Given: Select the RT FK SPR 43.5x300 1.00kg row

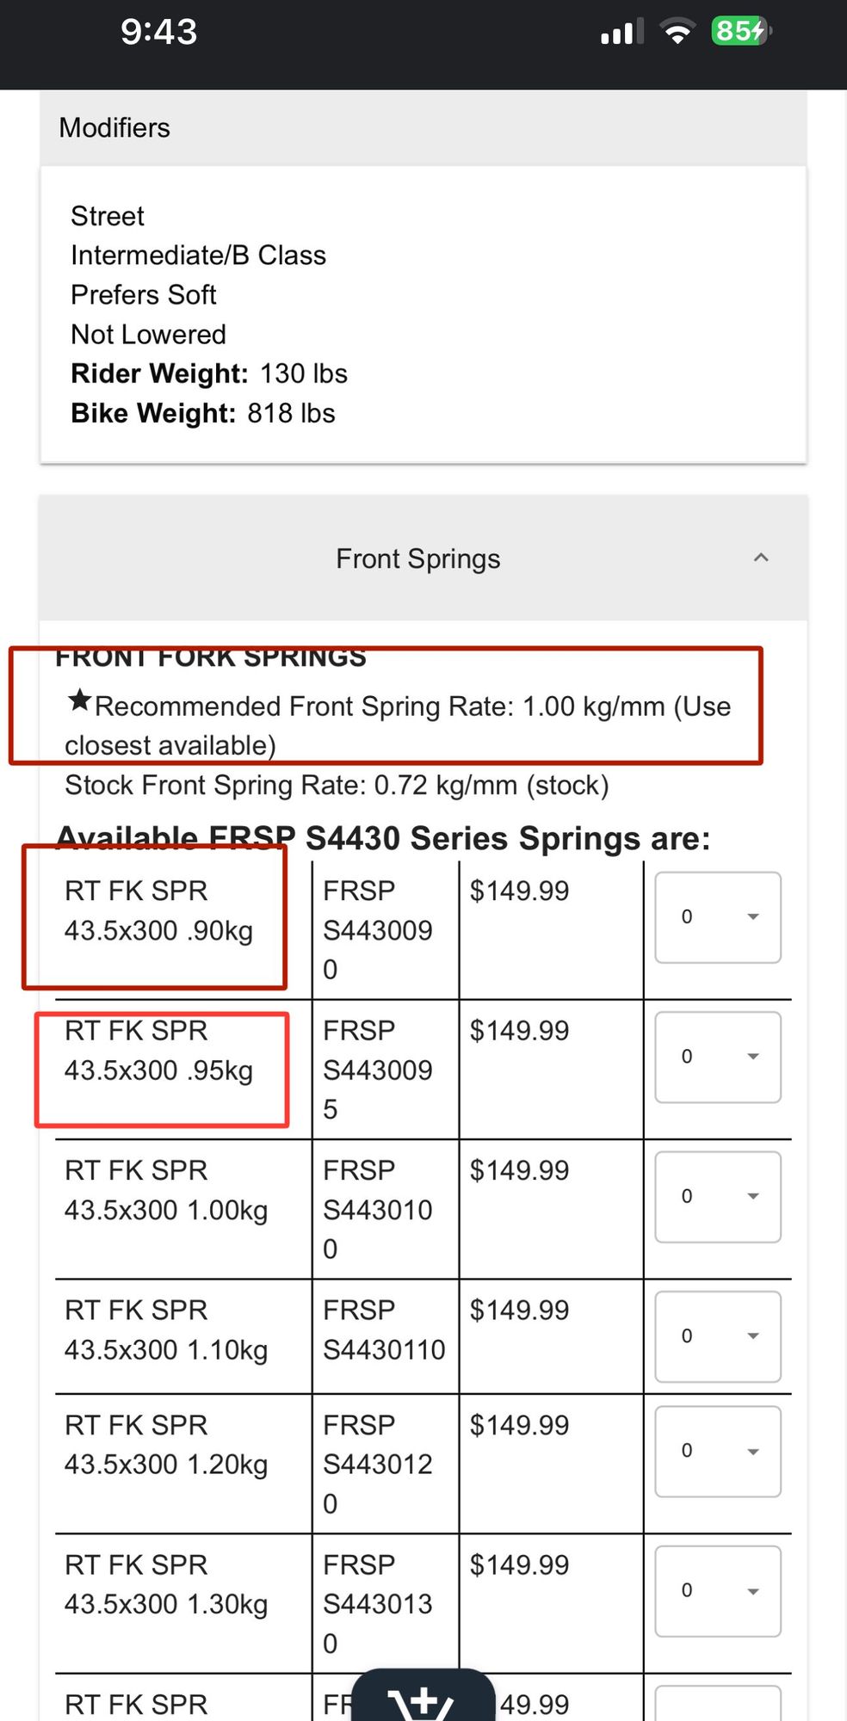Looking at the screenshot, I should tap(166, 1191).
